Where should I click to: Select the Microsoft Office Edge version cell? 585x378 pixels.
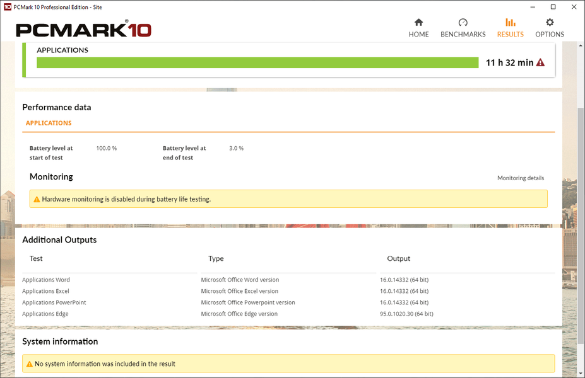(x=239, y=314)
